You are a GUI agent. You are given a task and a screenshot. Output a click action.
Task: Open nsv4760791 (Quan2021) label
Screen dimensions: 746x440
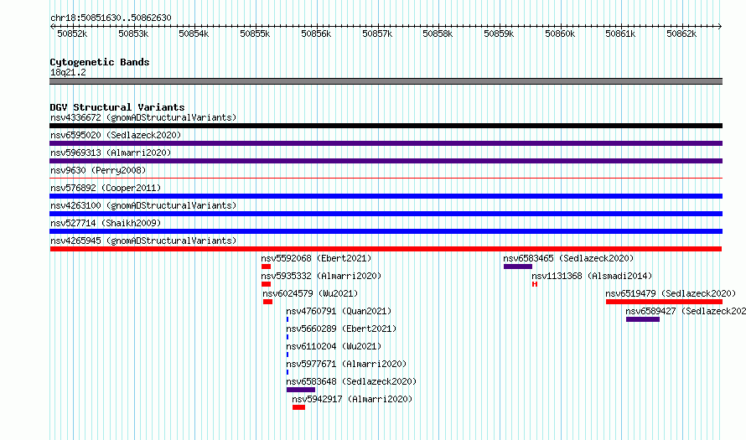[x=339, y=311]
